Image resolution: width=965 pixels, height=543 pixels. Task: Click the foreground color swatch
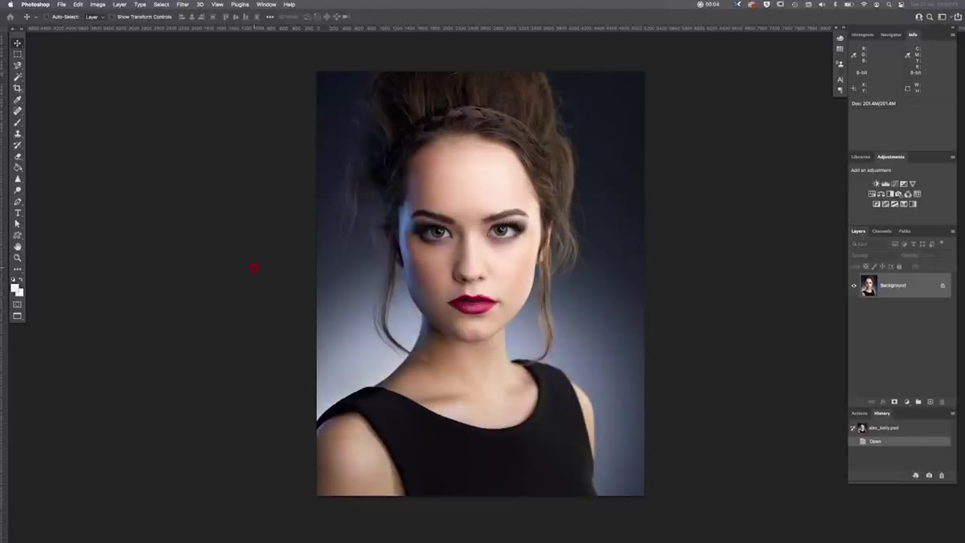14,288
